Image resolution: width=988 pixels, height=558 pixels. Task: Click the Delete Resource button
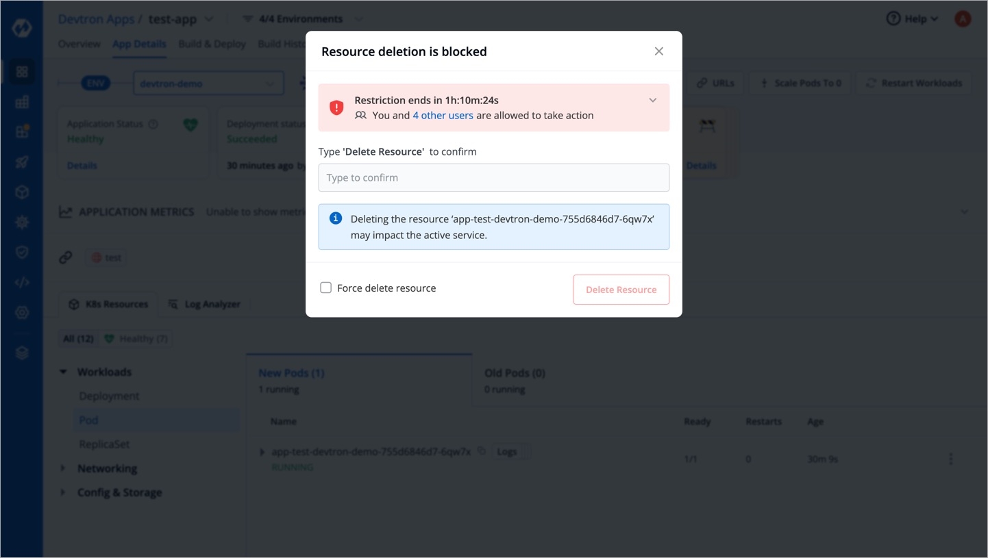tap(621, 290)
